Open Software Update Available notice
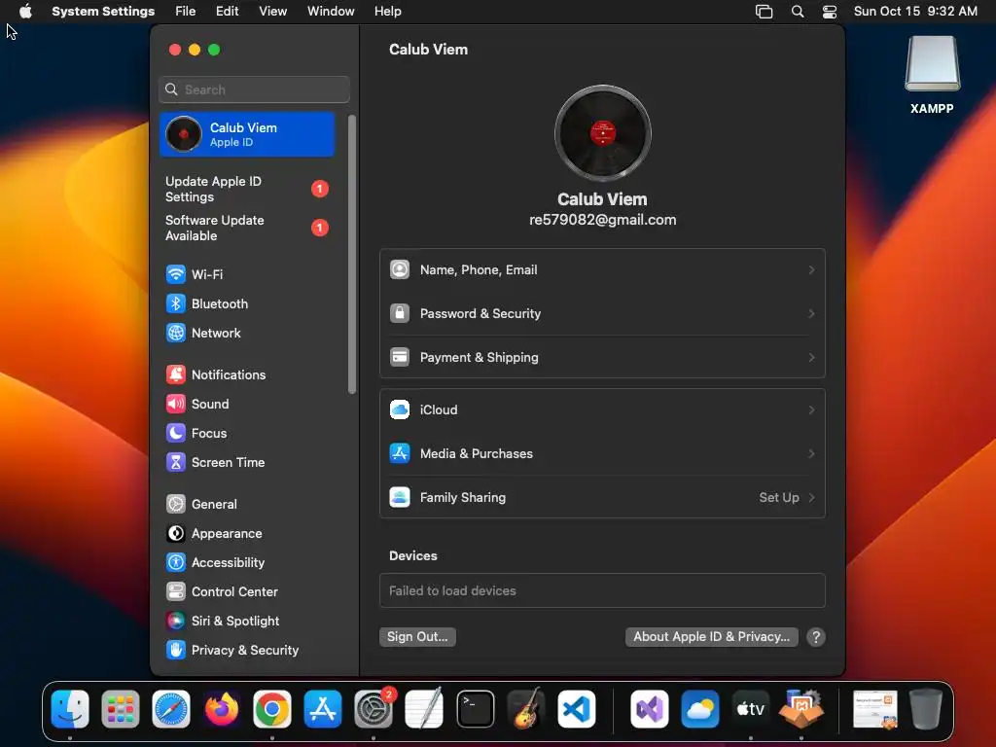Screen dimensions: 996x747 [x=248, y=228]
